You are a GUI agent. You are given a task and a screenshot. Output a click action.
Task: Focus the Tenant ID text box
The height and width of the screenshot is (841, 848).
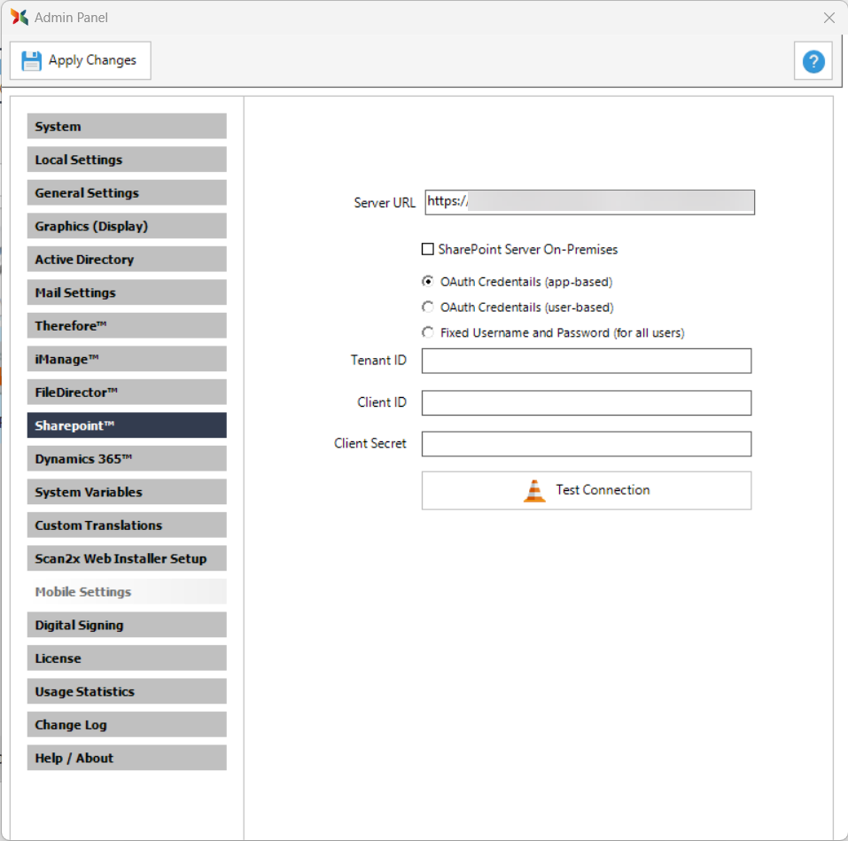(x=586, y=361)
